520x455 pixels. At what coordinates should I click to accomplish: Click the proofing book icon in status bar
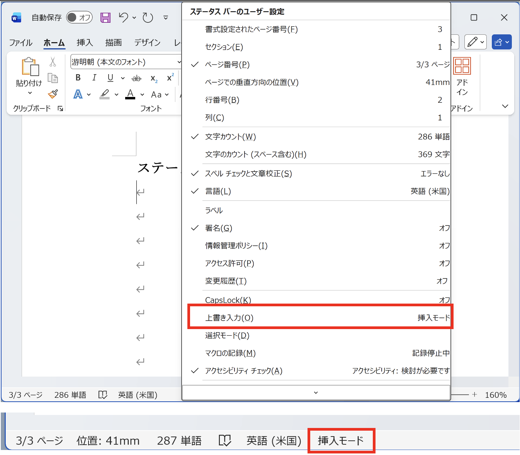click(x=102, y=395)
